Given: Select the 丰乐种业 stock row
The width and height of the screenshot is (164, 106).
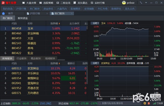Looking at the screenshot, I should coord(43,73).
